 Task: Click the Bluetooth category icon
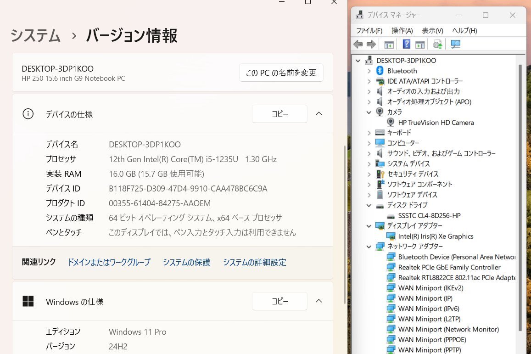380,70
